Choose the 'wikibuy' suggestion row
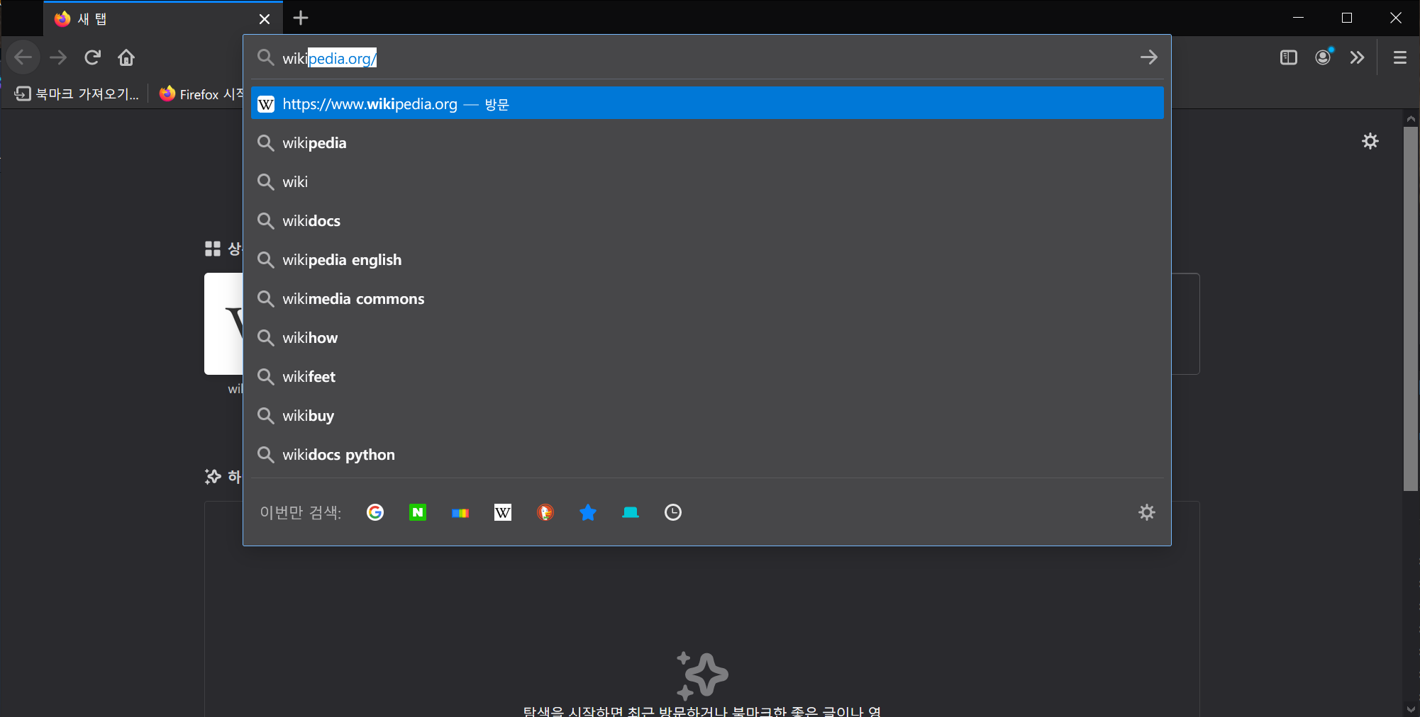 707,415
